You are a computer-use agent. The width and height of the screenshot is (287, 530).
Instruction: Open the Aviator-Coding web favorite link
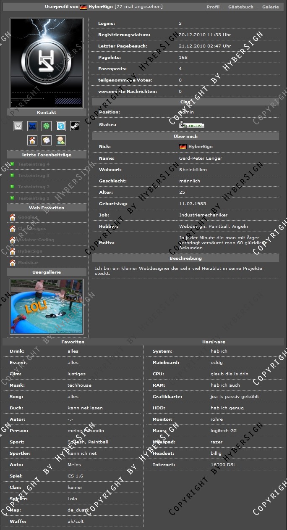pyautogui.click(x=36, y=240)
